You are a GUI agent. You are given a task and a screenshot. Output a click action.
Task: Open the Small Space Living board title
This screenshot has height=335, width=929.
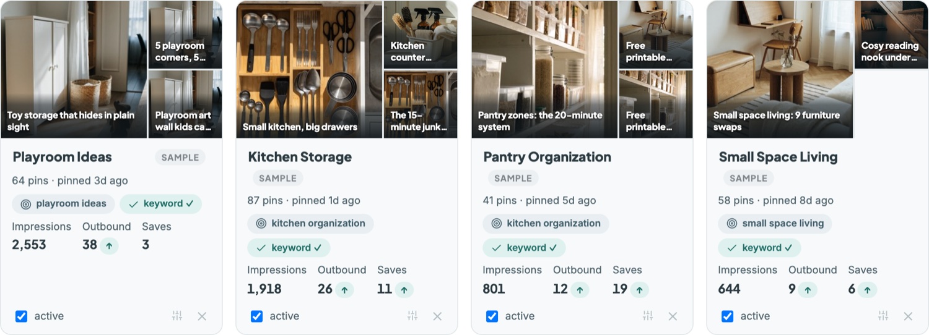(x=778, y=157)
